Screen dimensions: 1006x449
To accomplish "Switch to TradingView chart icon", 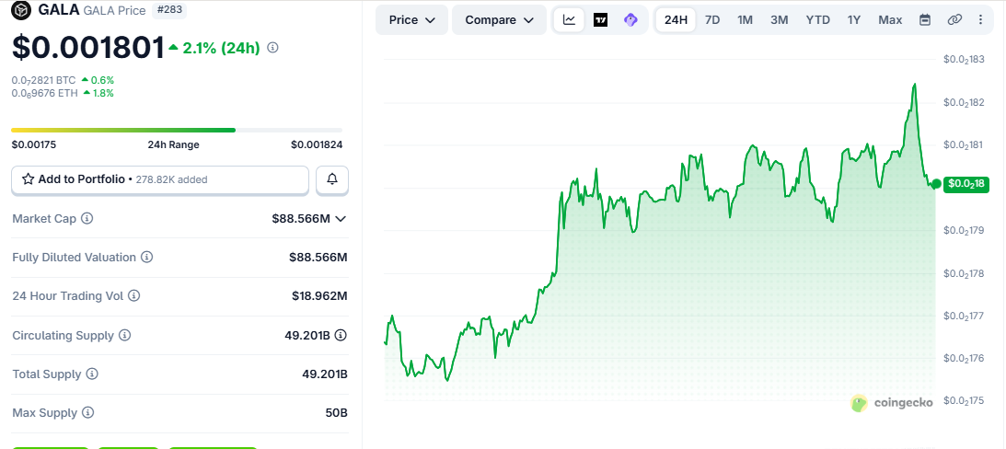I will [600, 20].
